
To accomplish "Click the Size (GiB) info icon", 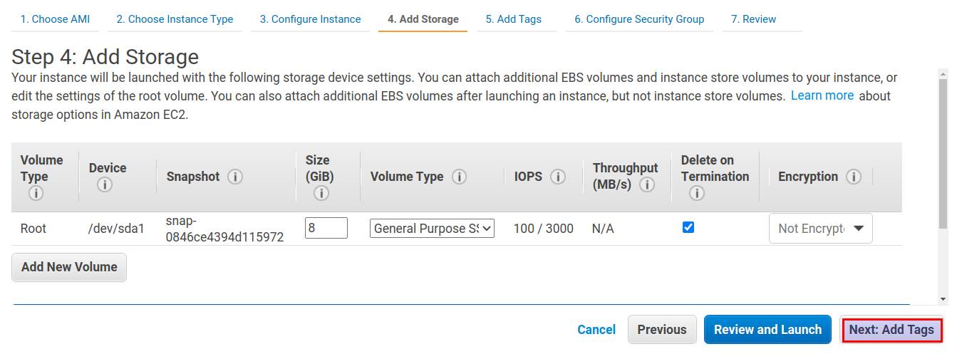I will 321,193.
